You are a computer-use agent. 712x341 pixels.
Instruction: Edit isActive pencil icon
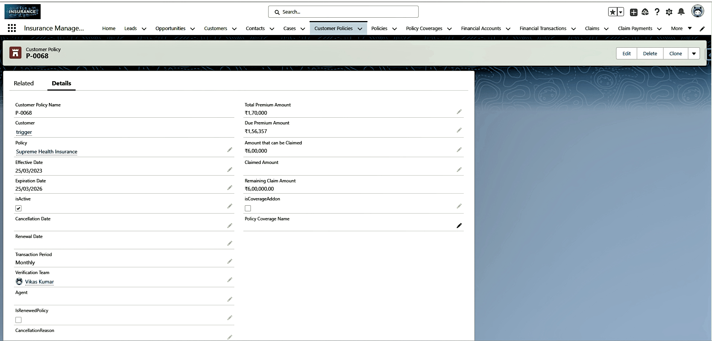[x=230, y=206]
